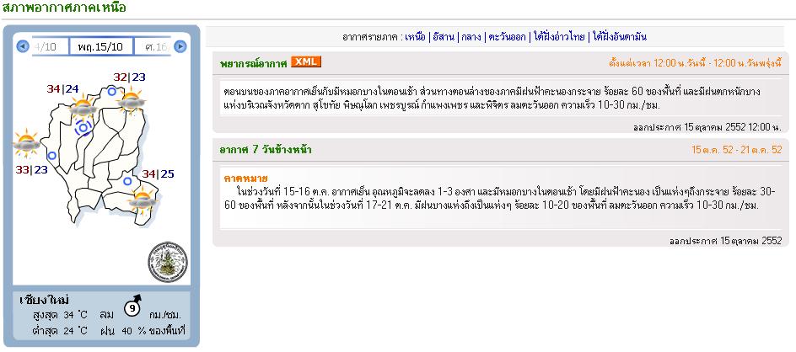Click the sun-cloud icon above 33|23
796x352 pixels.
pyautogui.click(x=27, y=143)
